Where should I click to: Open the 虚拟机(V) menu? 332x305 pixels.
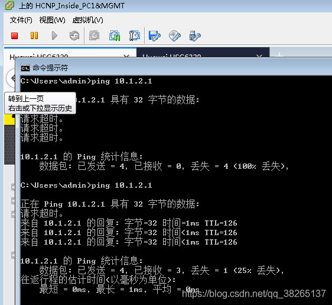coord(87,20)
